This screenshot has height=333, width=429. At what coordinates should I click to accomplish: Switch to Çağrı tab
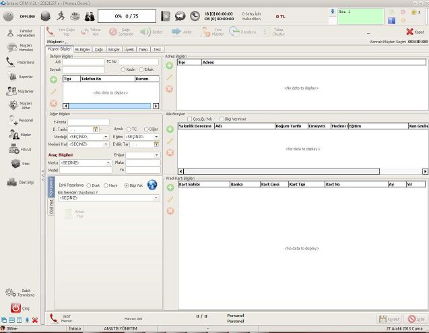tap(99, 50)
